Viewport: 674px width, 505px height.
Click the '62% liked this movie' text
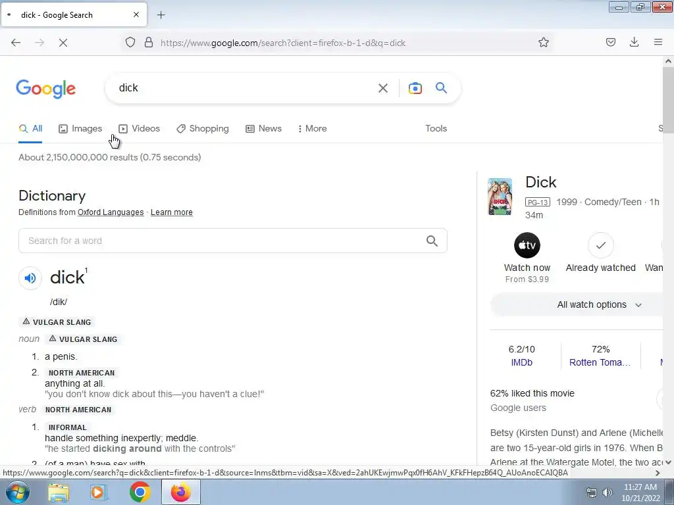click(532, 393)
